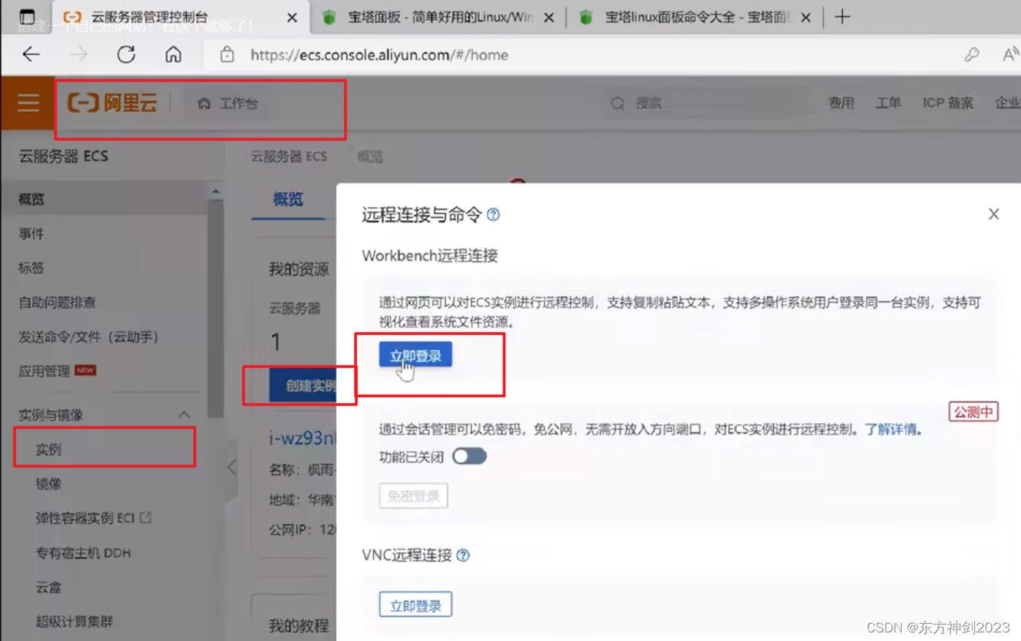Open 费用 in top navigation
Image resolution: width=1021 pixels, height=641 pixels.
tap(841, 103)
